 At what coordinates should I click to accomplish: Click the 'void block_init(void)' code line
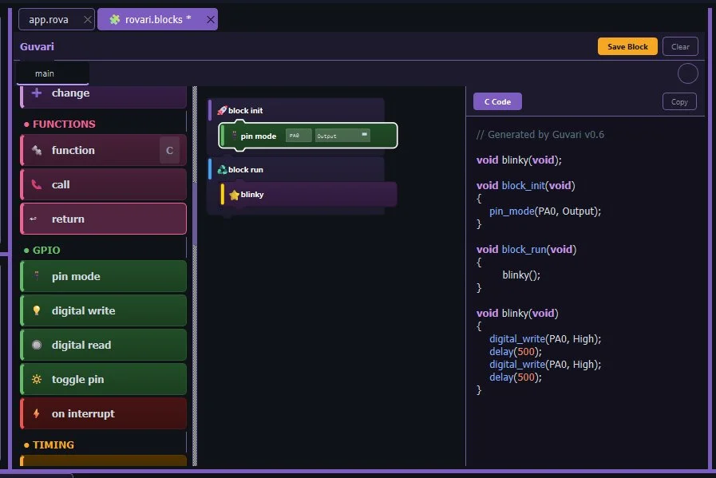[525, 186]
